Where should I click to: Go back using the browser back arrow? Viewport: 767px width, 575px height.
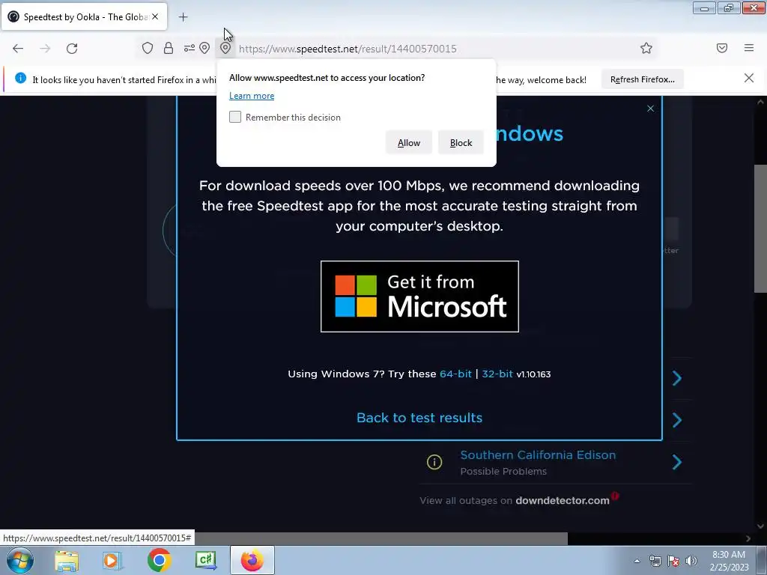(x=18, y=49)
